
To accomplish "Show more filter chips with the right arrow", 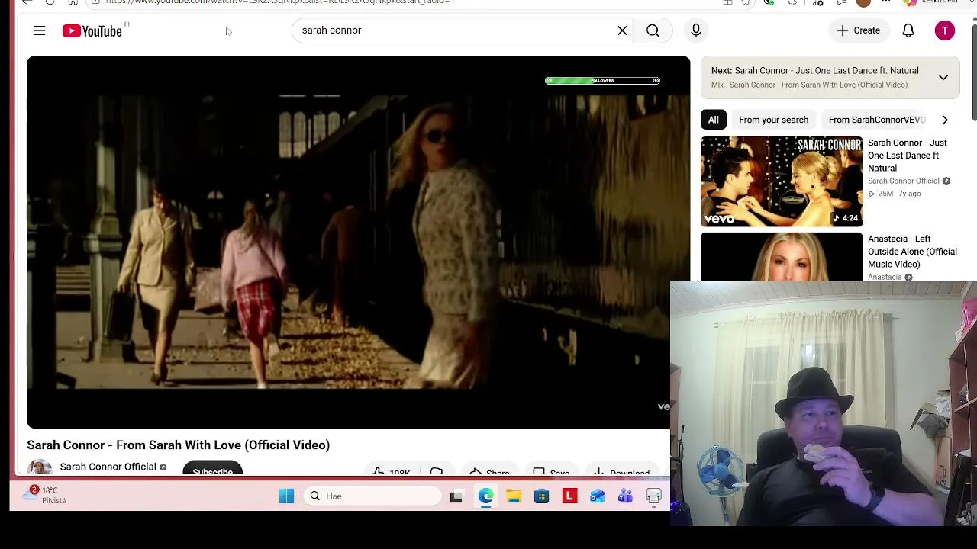I will click(945, 120).
